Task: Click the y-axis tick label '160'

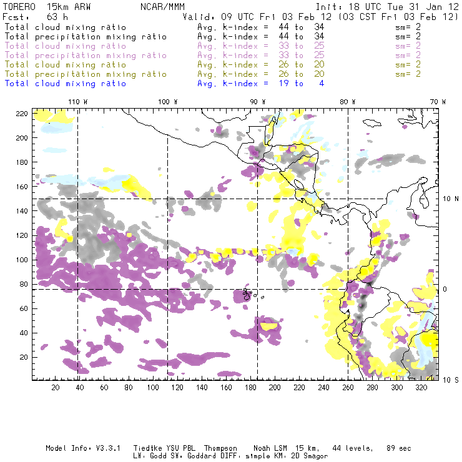Action: pos(22,187)
